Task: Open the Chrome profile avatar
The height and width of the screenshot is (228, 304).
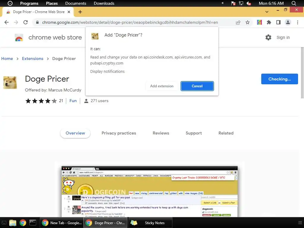Action: [288, 22]
